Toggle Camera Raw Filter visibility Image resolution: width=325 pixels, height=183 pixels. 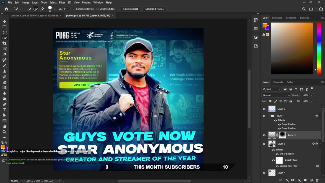[277, 166]
